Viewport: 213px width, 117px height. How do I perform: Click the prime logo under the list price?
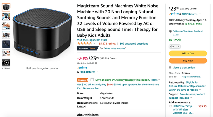82,68
